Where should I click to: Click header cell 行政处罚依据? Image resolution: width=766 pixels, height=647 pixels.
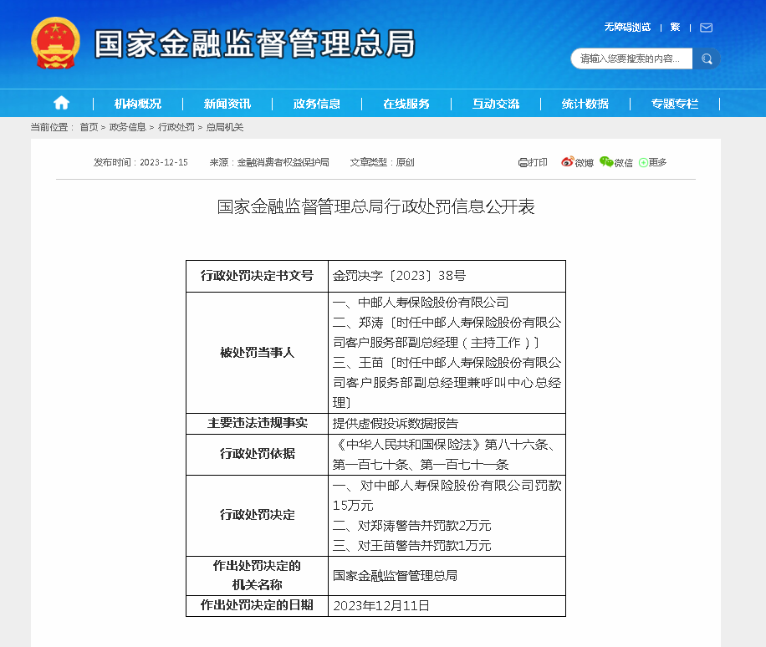(x=257, y=454)
